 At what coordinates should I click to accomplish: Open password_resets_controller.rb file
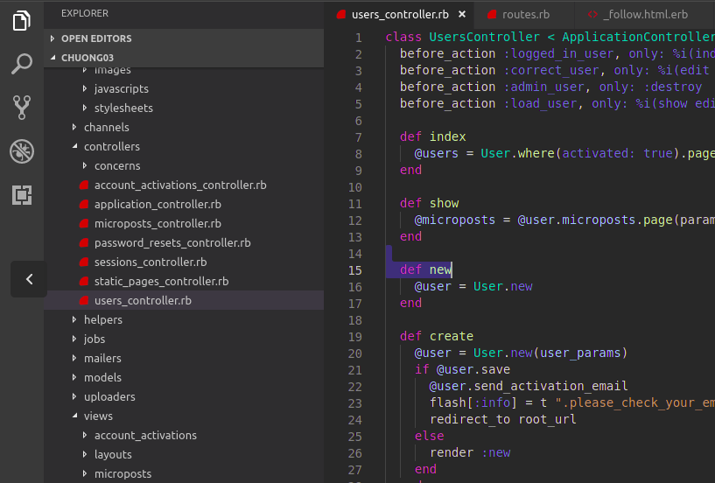(x=172, y=242)
